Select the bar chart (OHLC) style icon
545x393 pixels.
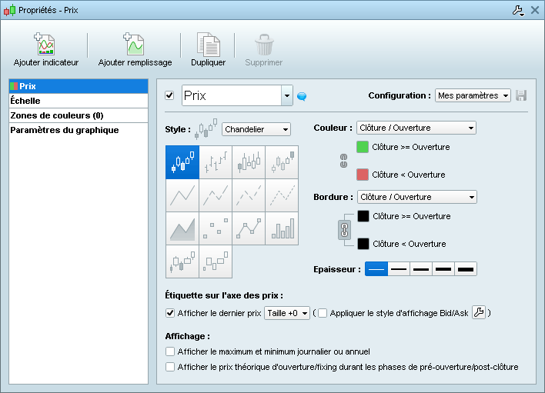216,162
